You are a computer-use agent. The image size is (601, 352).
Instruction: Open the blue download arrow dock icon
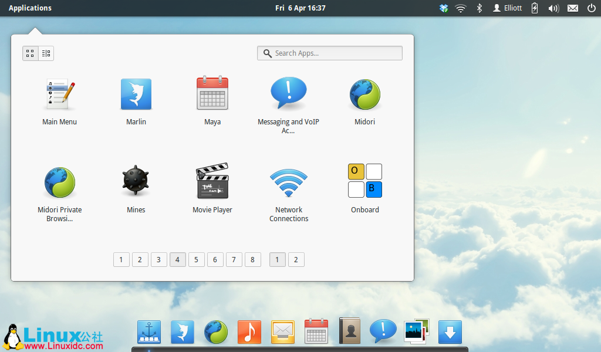pyautogui.click(x=450, y=331)
